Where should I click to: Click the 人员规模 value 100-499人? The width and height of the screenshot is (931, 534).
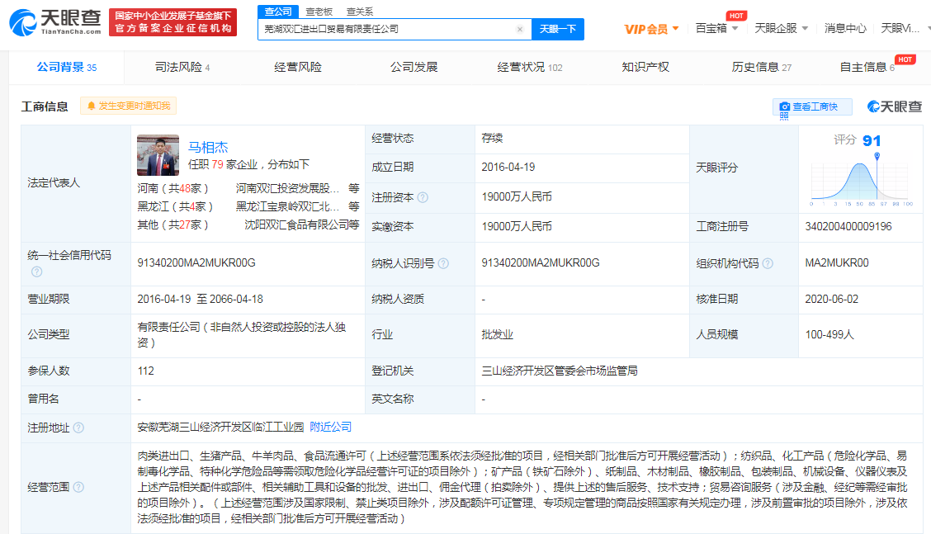point(829,334)
